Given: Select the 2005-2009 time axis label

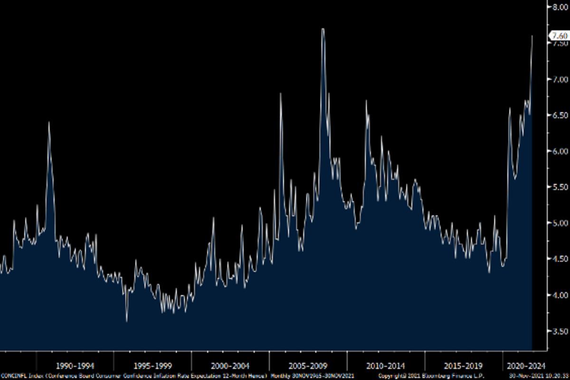Looking at the screenshot, I should click(x=308, y=366).
